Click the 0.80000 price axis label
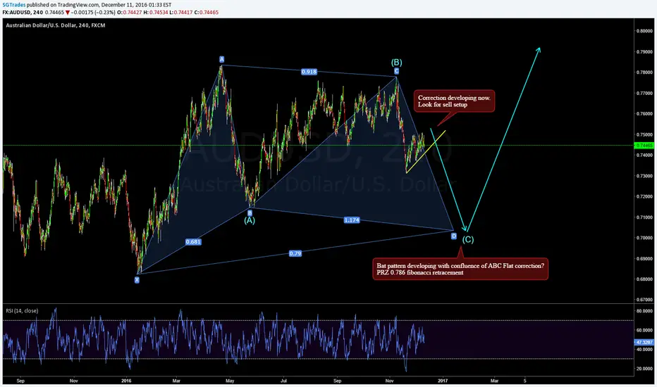Viewport: 657px width, 387px height. click(x=645, y=31)
